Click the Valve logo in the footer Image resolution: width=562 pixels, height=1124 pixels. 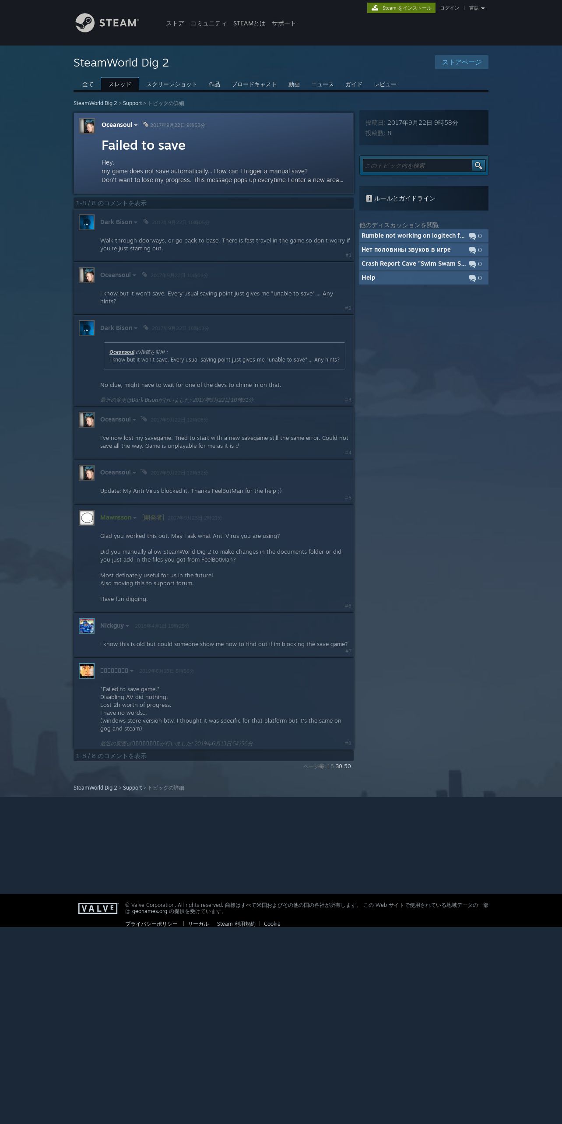pyautogui.click(x=98, y=909)
